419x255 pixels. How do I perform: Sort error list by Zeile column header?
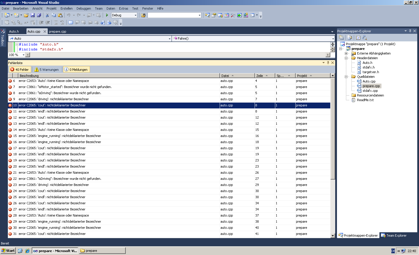pyautogui.click(x=265, y=76)
